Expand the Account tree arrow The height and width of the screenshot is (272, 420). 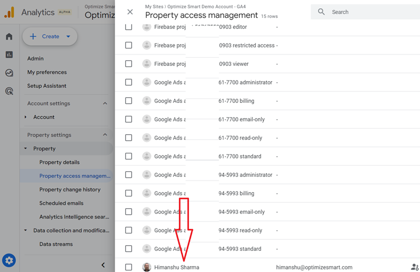[26, 117]
